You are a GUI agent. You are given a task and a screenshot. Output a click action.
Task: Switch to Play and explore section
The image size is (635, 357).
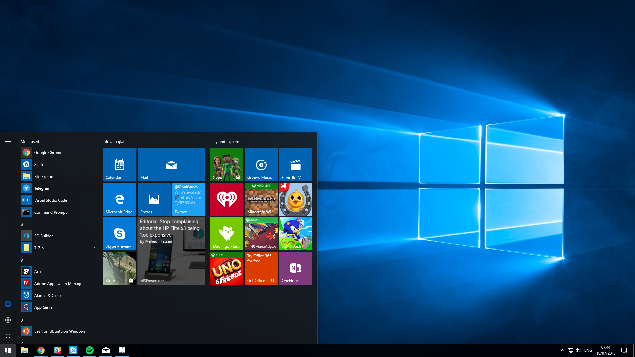point(224,142)
